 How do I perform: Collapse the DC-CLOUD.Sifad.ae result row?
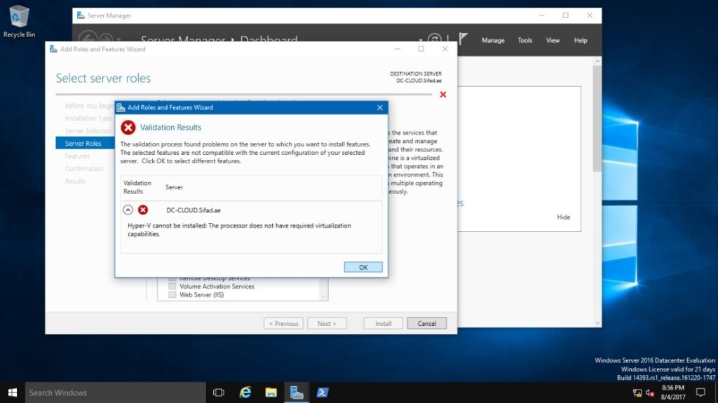tap(128, 210)
